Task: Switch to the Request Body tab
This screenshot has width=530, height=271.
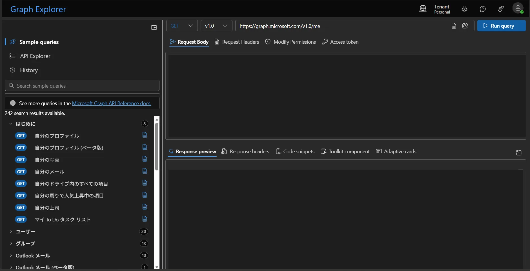Action: [x=189, y=42]
